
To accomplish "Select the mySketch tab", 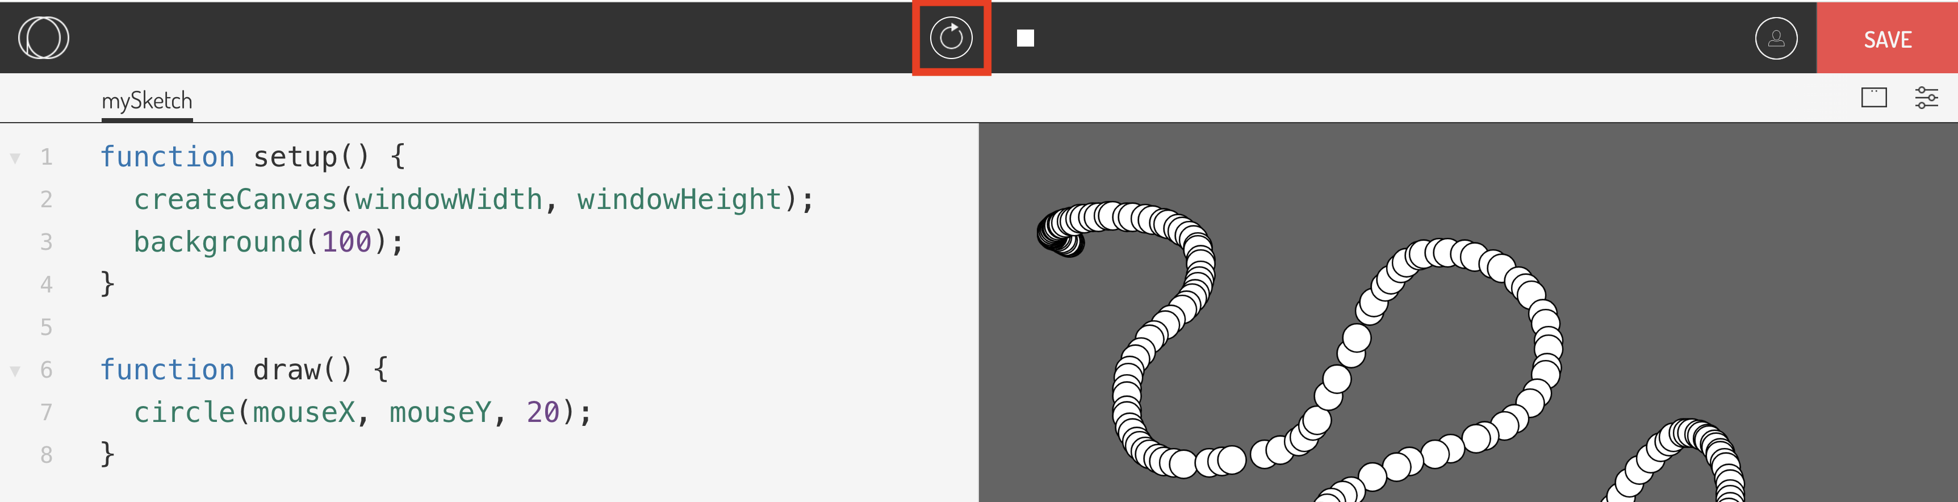I will (147, 101).
